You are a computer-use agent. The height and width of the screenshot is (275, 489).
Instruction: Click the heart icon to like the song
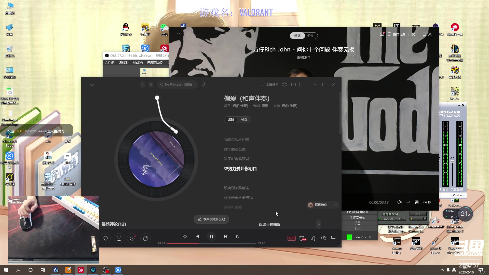click(x=106, y=238)
